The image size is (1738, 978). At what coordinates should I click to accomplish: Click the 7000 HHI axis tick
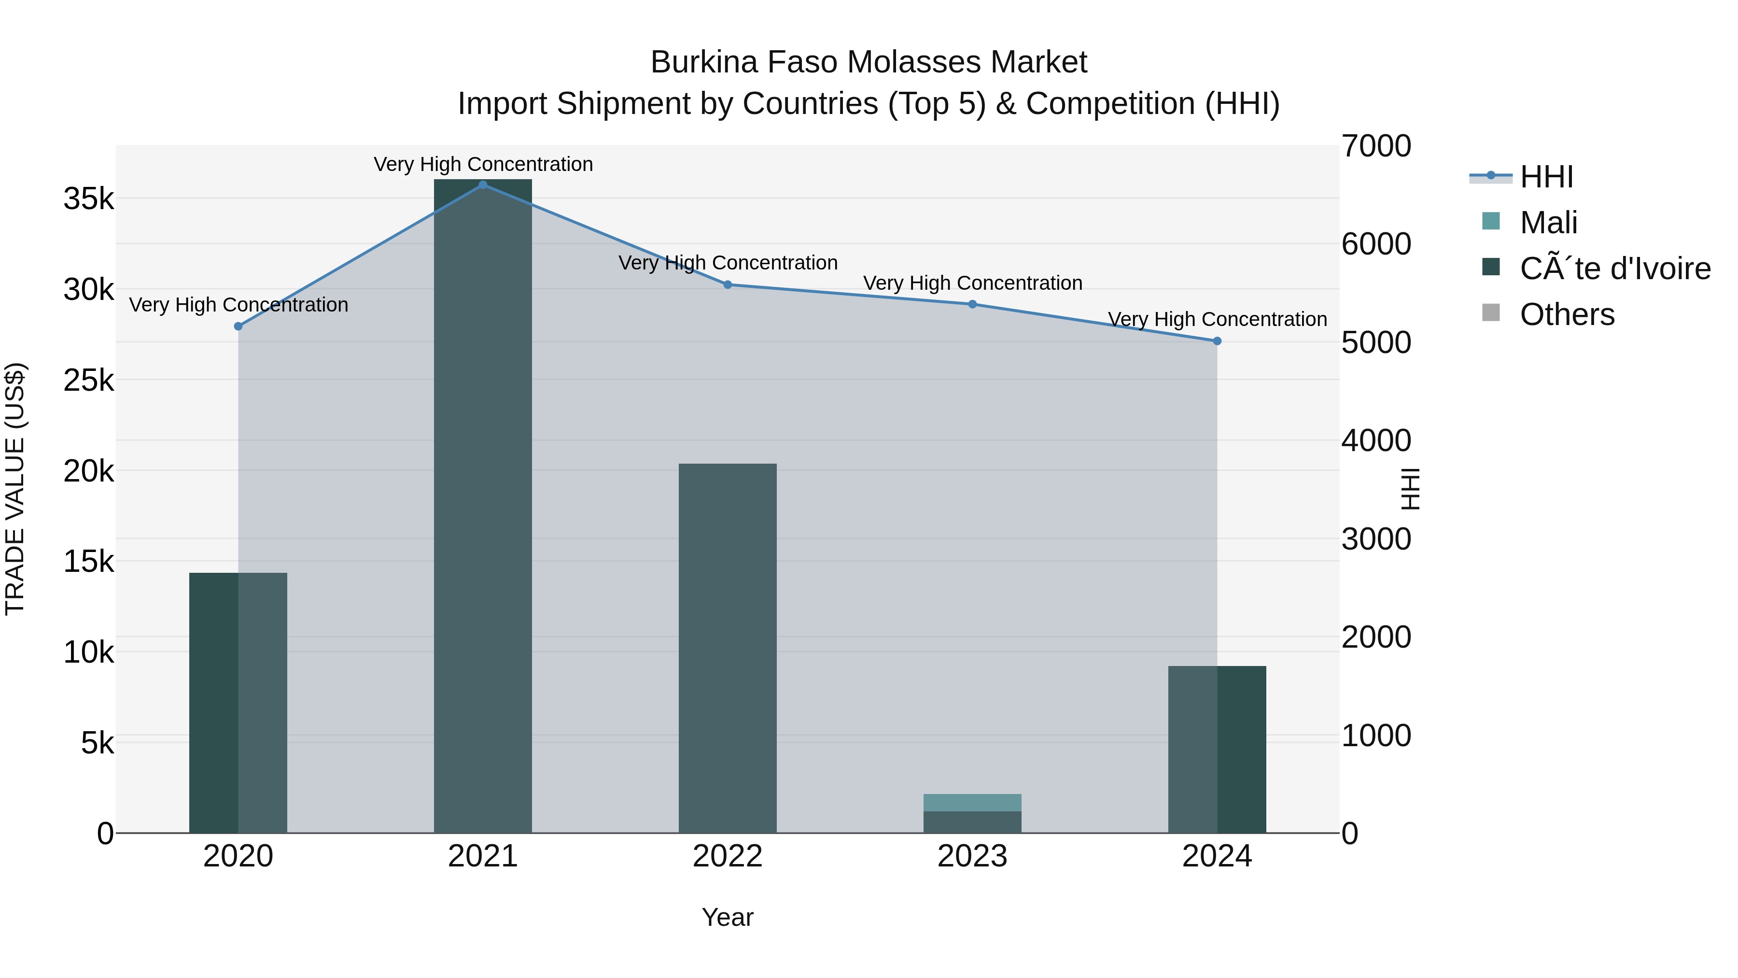1376,146
